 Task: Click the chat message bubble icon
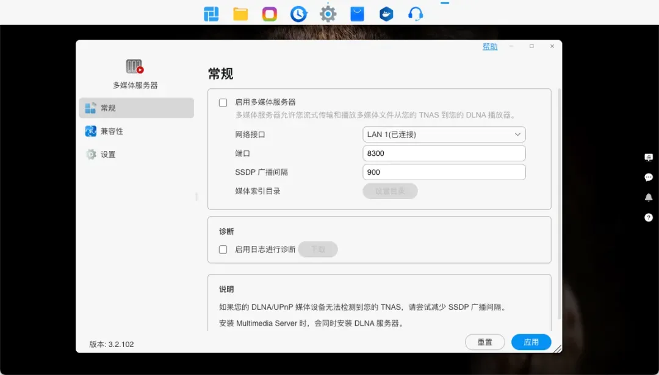[649, 177]
